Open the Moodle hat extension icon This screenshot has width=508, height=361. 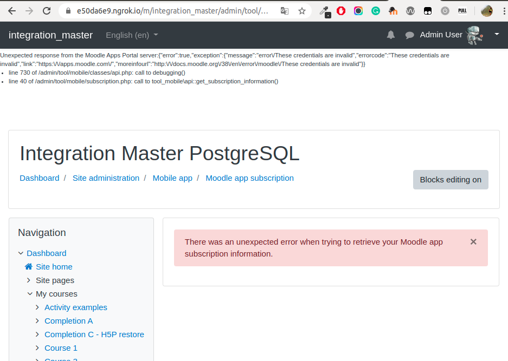tap(393, 11)
